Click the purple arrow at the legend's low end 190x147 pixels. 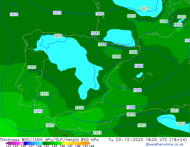[7, 143]
